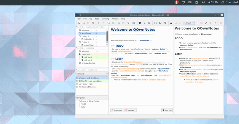The width and height of the screenshot is (239, 124).
Task: Open the Help menu
Action: point(123,19)
